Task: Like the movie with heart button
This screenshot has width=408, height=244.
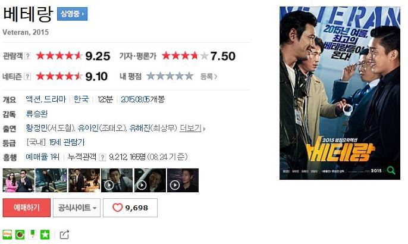Action: coord(130,208)
